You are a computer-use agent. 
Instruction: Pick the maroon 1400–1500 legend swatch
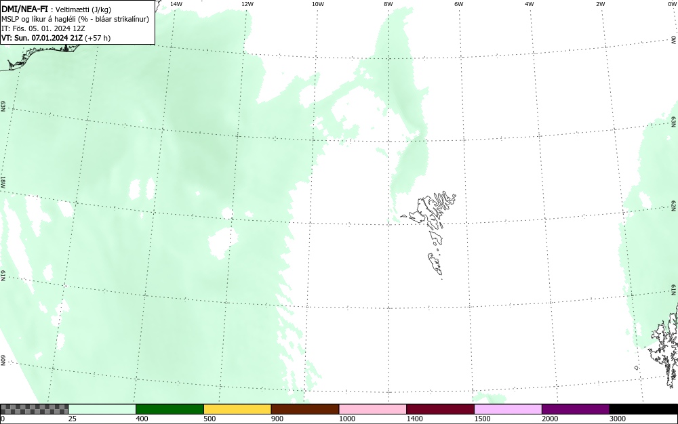440,409
